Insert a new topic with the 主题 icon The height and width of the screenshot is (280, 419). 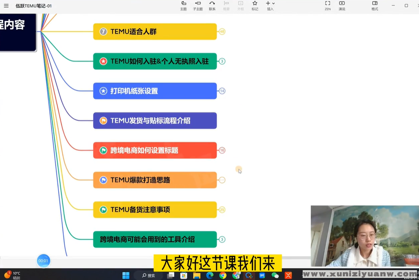coord(183,6)
